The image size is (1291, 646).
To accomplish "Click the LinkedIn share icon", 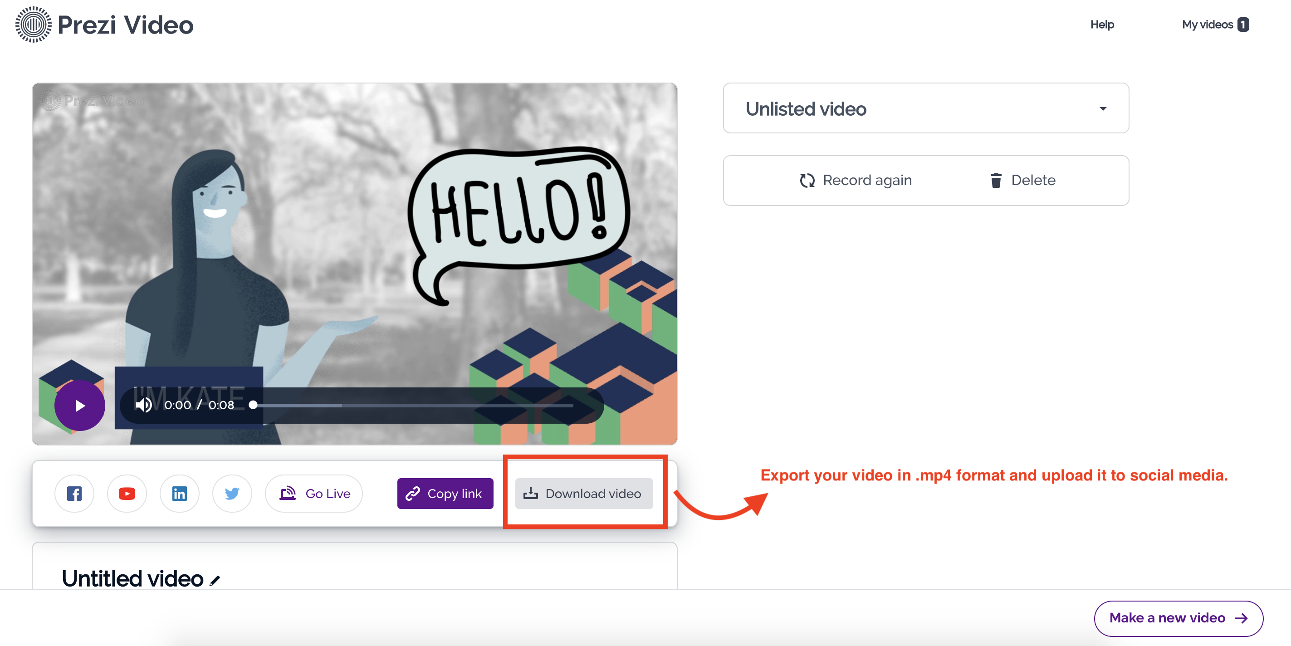I will [x=180, y=494].
